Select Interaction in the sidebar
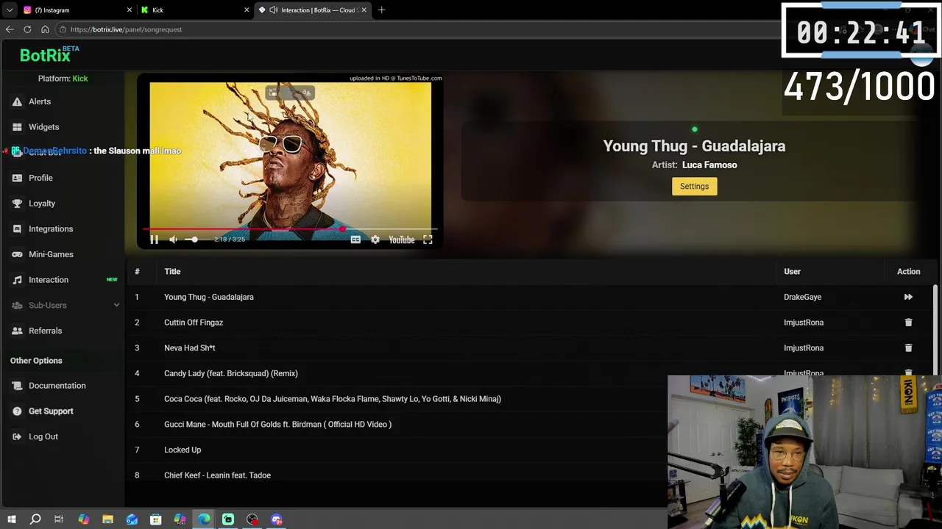This screenshot has height=529, width=942. (49, 280)
